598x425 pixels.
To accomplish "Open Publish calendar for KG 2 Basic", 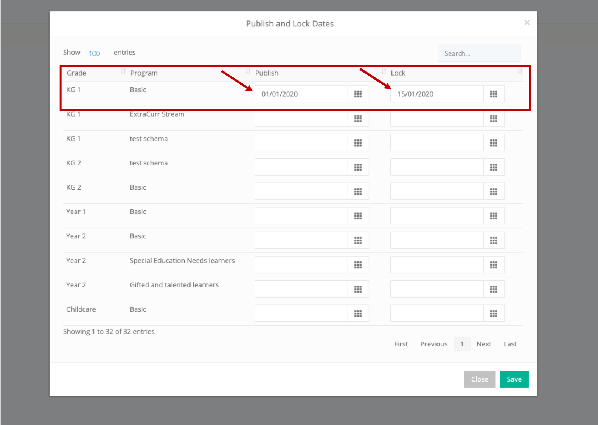I will tap(358, 192).
